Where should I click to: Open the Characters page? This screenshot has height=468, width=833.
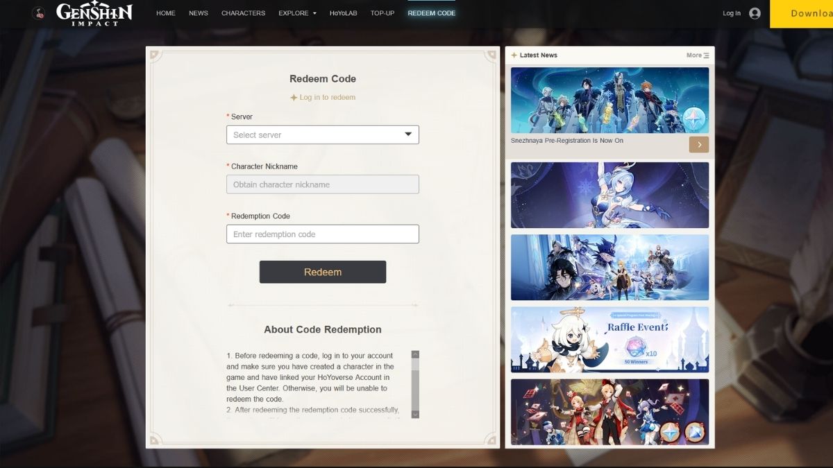coord(243,13)
